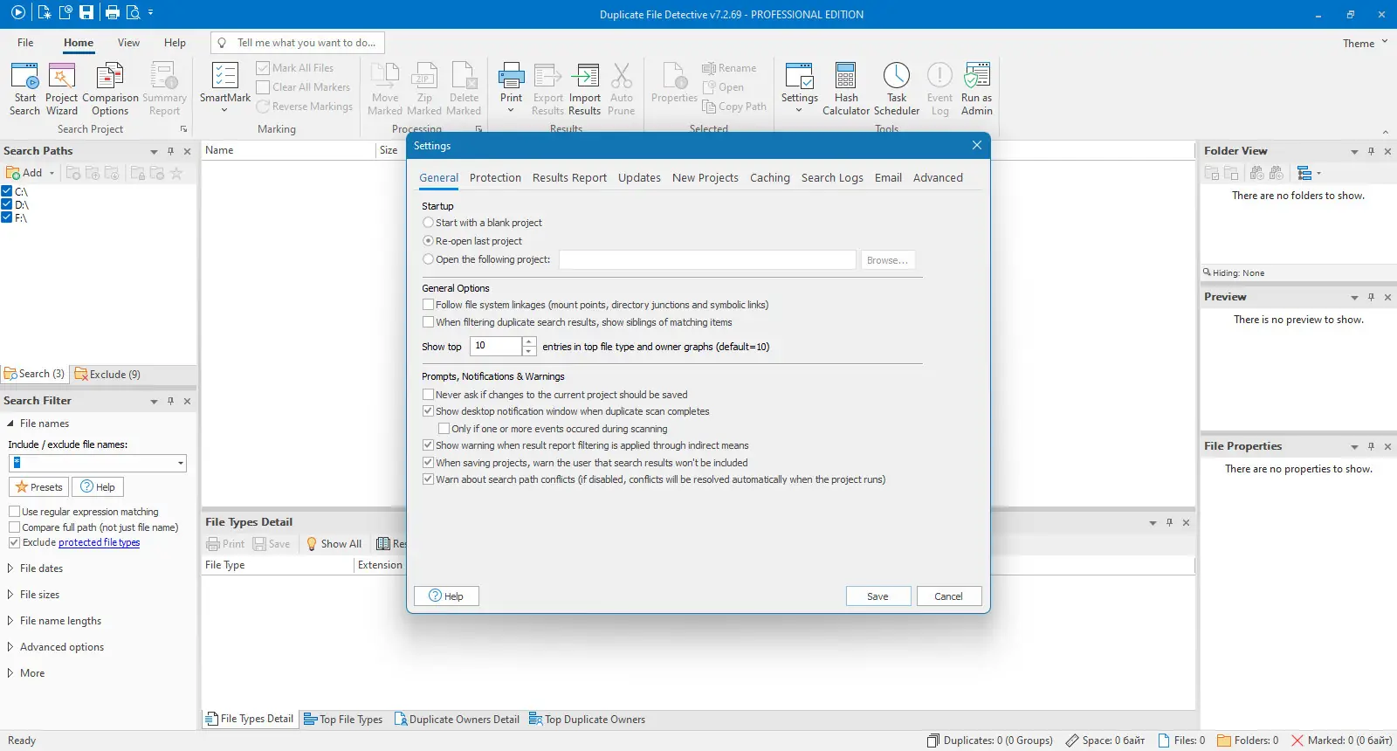This screenshot has width=1397, height=751.
Task: Pin the Search Paths panel
Action: (x=170, y=151)
